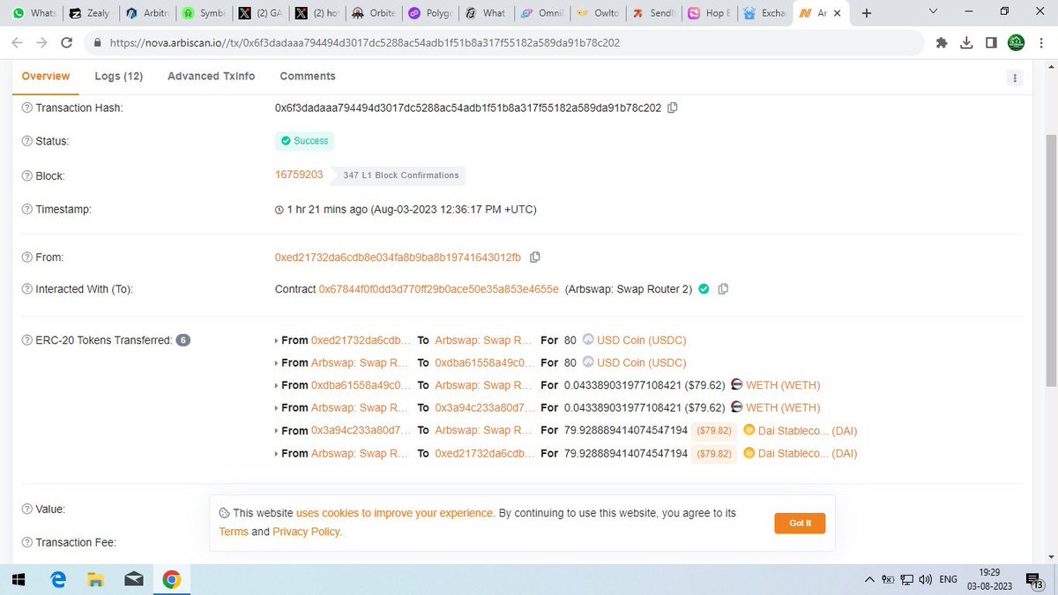Show hidden system tray icons
Image resolution: width=1058 pixels, height=595 pixels.
tap(869, 579)
